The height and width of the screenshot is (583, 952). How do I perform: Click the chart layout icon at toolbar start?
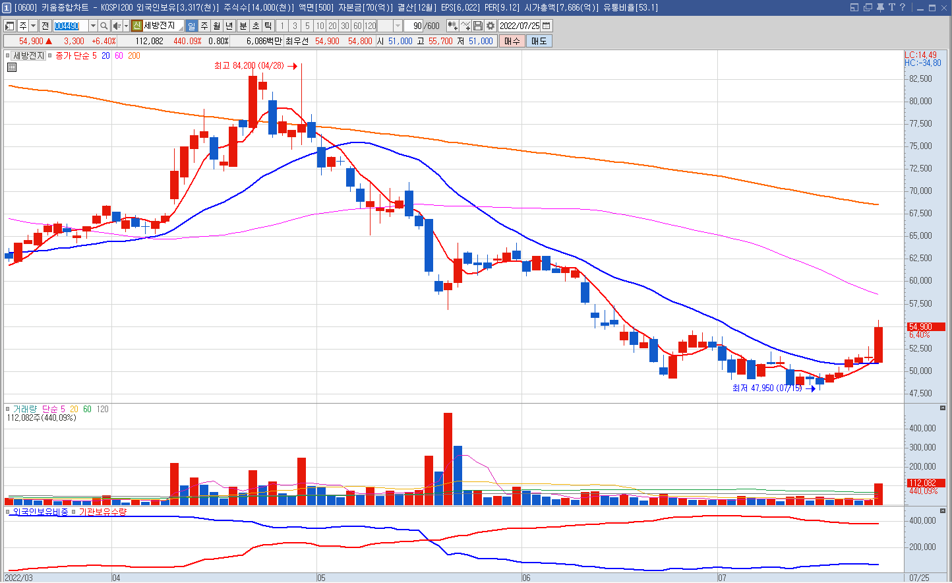(9, 26)
